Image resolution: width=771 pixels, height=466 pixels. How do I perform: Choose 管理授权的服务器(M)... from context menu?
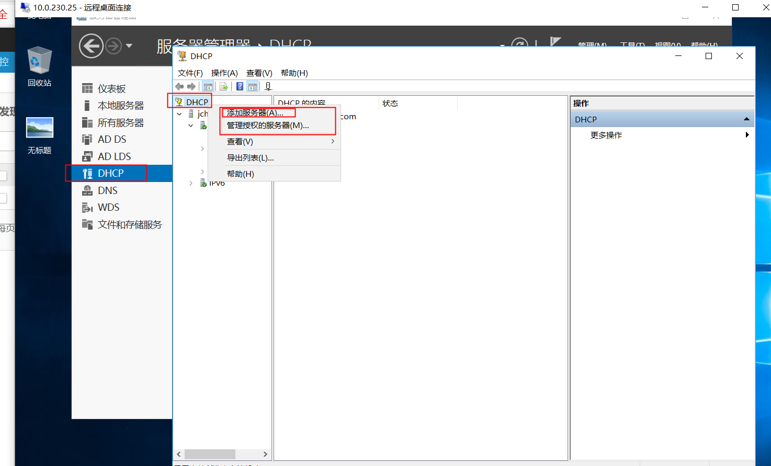274,125
